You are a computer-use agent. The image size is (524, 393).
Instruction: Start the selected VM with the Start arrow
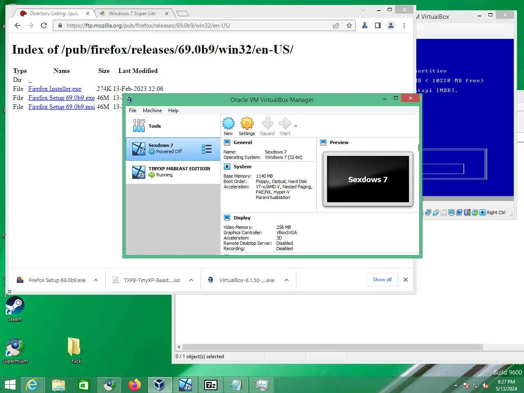tap(285, 123)
